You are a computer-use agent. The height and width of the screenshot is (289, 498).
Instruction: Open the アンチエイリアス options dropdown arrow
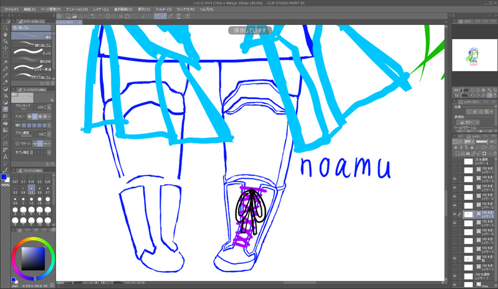pyautogui.click(x=49, y=116)
